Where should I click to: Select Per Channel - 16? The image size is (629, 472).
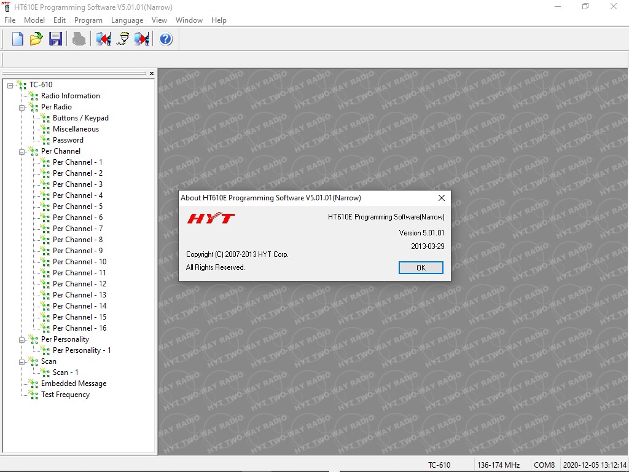tap(80, 328)
